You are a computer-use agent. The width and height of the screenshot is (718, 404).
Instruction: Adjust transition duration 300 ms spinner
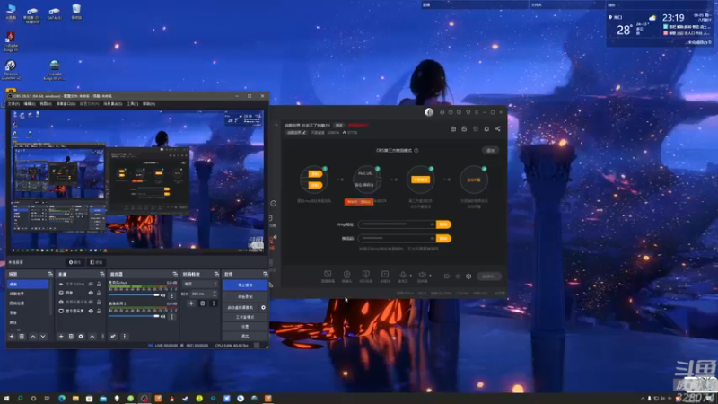point(204,294)
